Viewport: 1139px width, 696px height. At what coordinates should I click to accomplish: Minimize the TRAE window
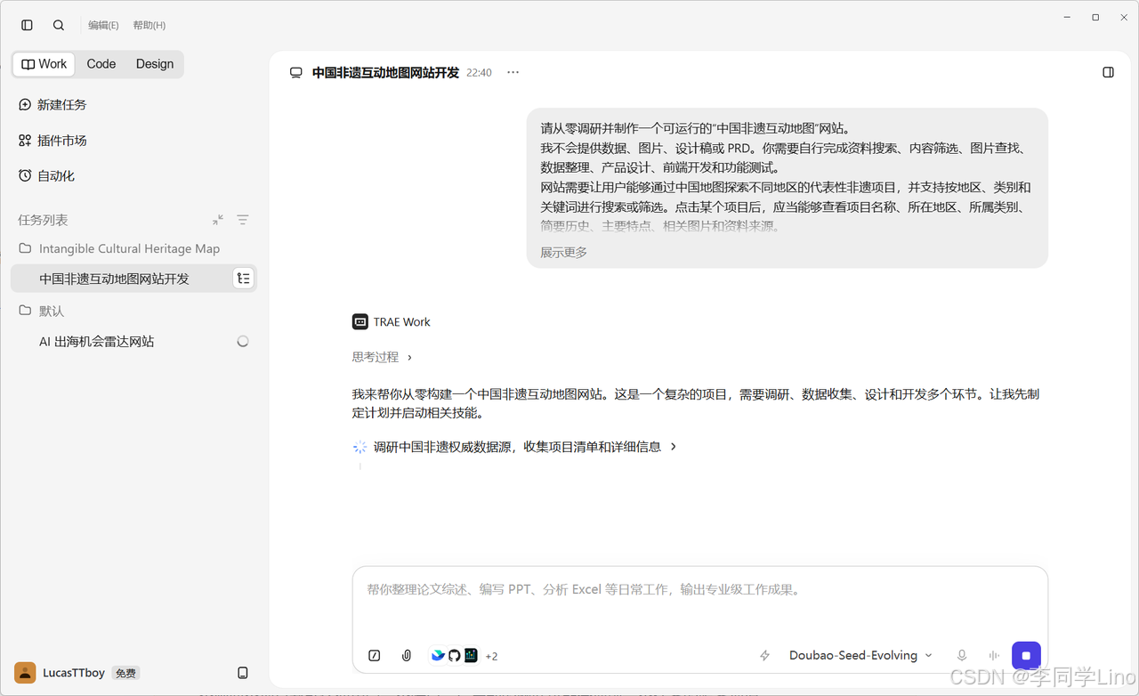click(x=1067, y=17)
